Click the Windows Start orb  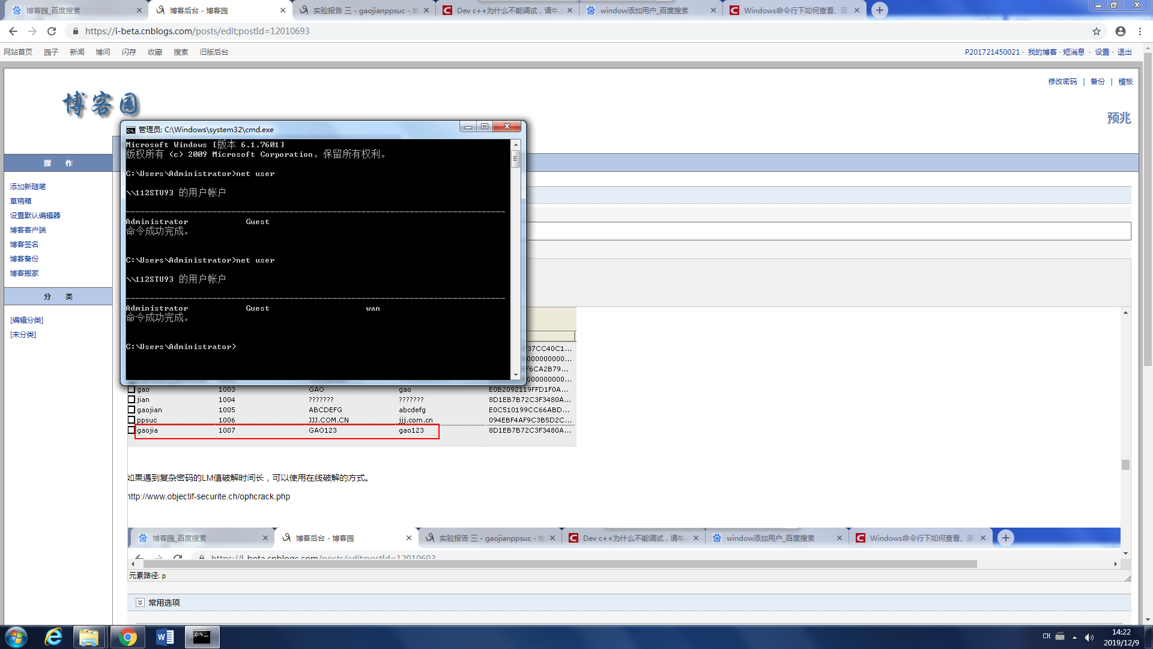pyautogui.click(x=16, y=637)
